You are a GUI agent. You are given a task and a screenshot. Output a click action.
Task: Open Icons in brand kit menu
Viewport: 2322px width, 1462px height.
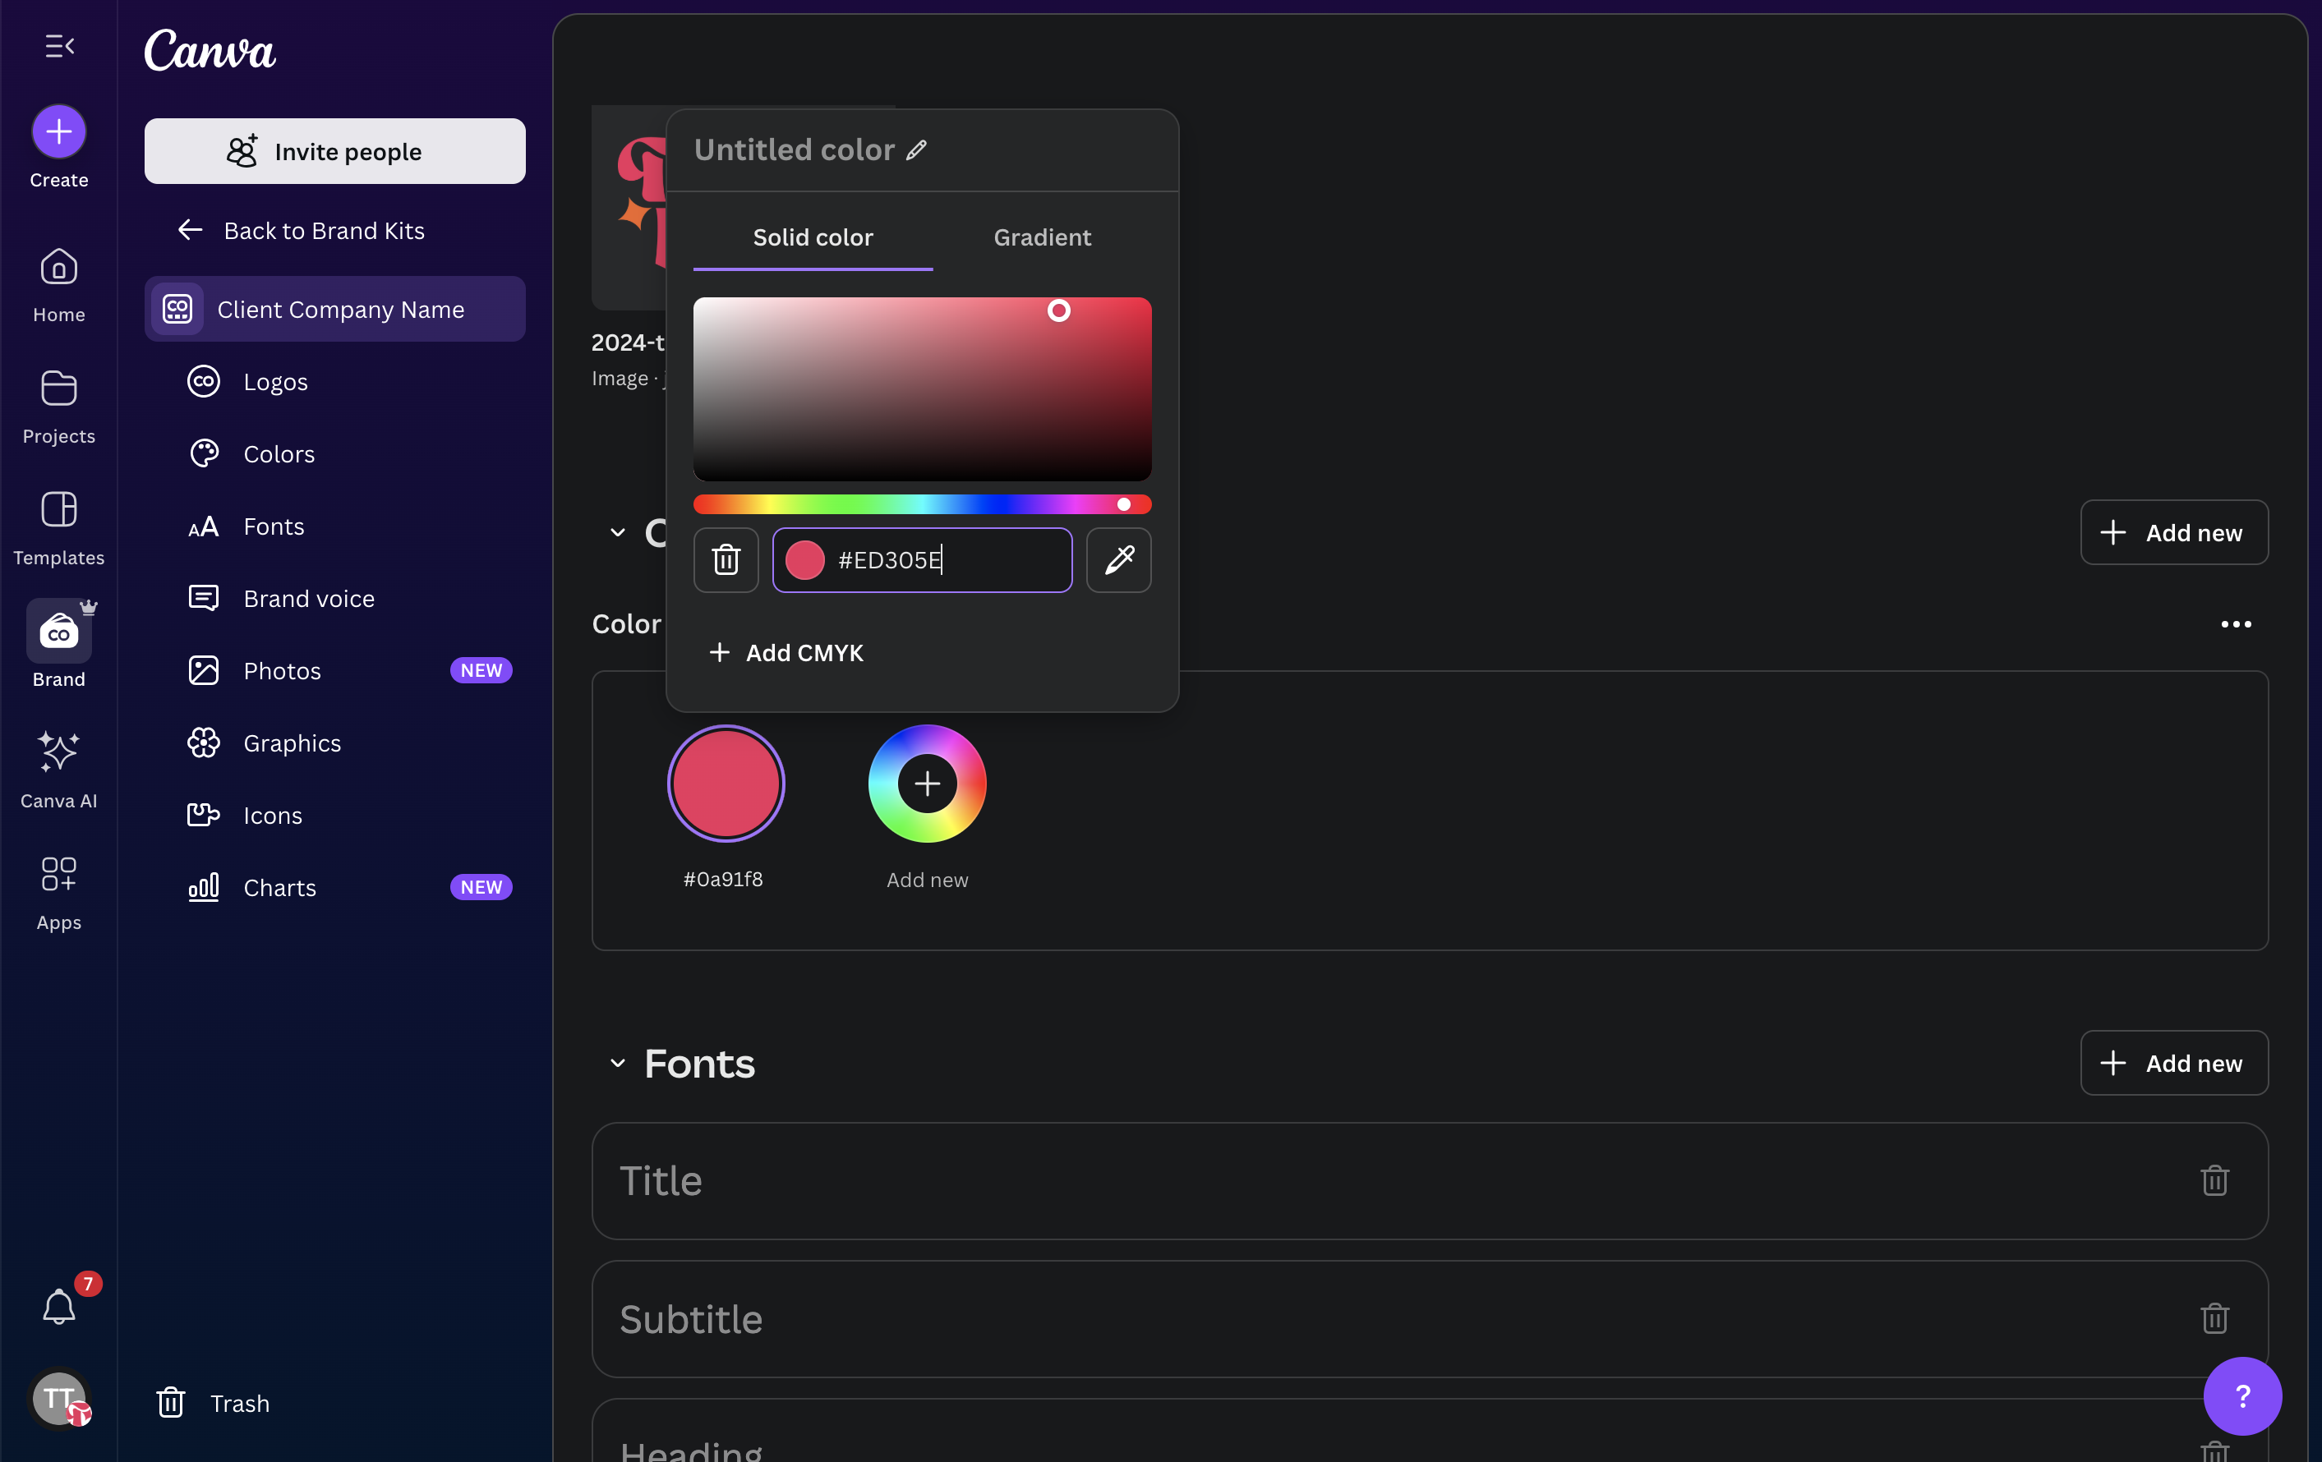(x=335, y=816)
